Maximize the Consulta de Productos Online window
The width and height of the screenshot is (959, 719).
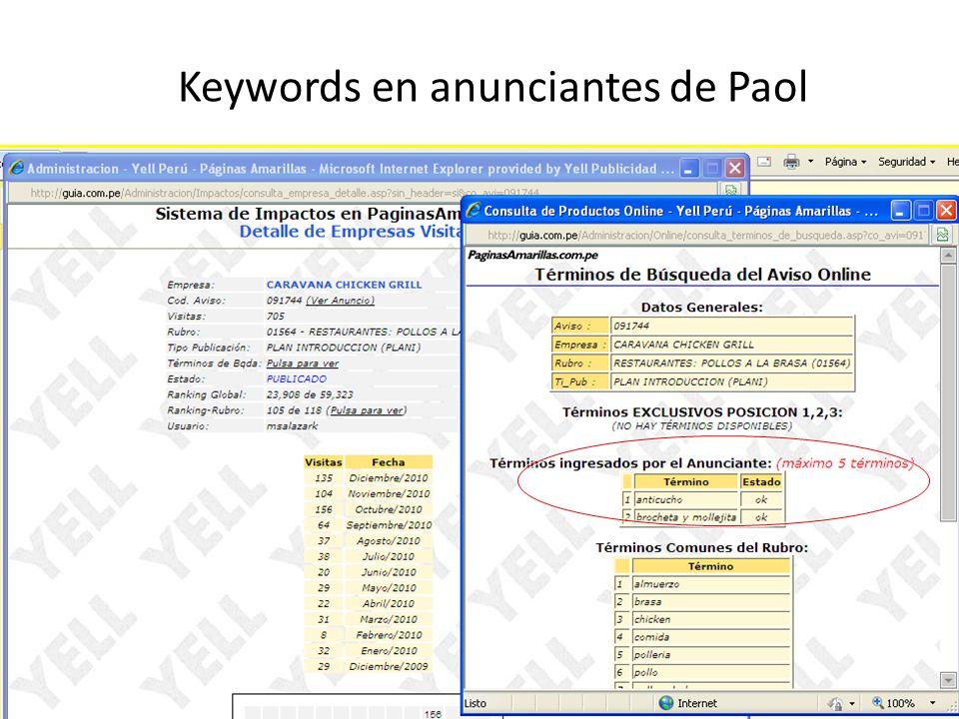point(923,211)
